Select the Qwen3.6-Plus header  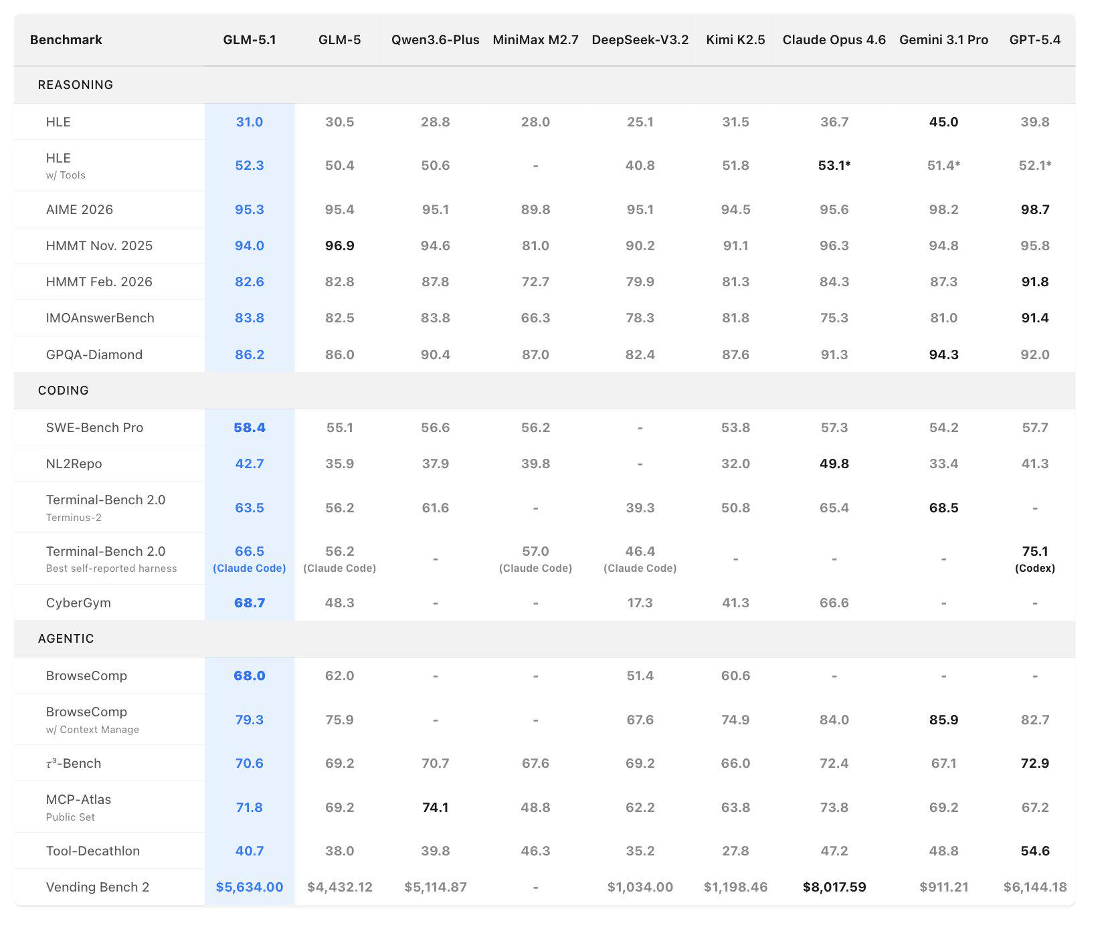click(435, 39)
